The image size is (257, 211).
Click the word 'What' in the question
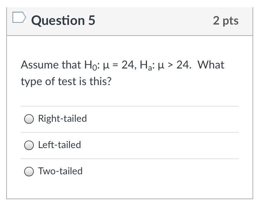coord(211,65)
